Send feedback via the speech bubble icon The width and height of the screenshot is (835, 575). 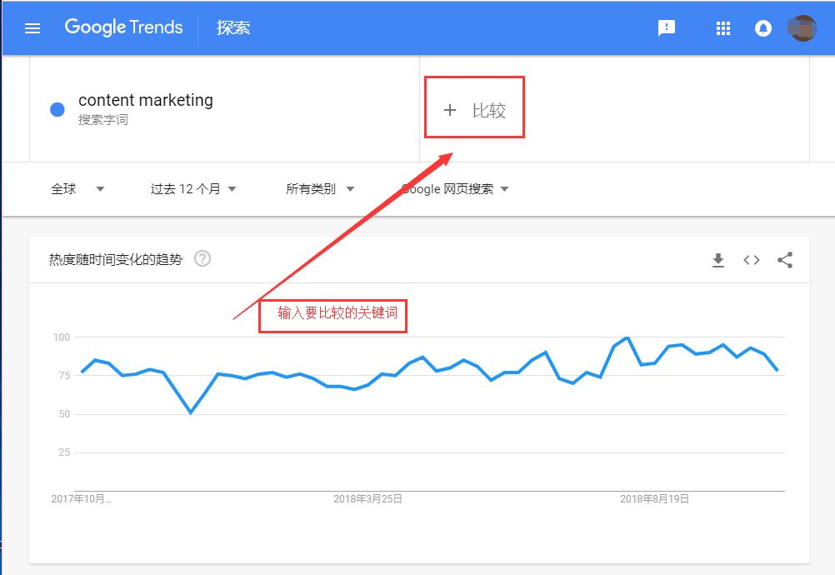666,28
